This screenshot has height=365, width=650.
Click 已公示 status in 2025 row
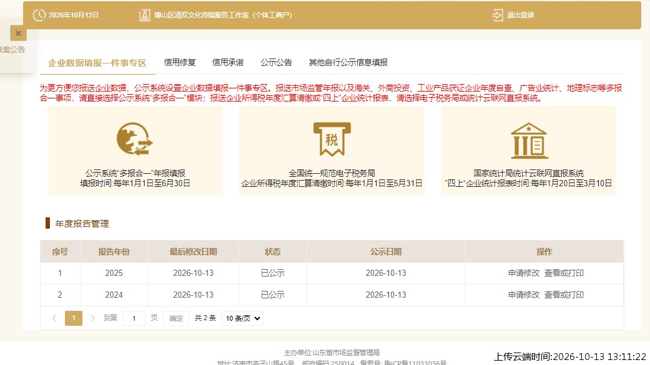coord(273,273)
